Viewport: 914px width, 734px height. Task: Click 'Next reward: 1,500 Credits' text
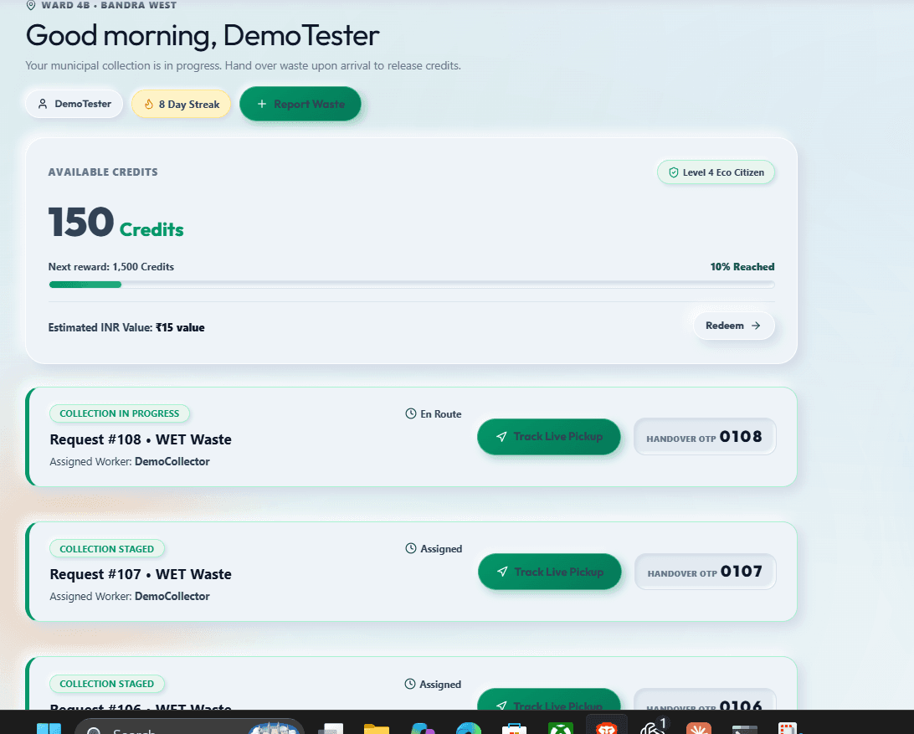tap(111, 267)
